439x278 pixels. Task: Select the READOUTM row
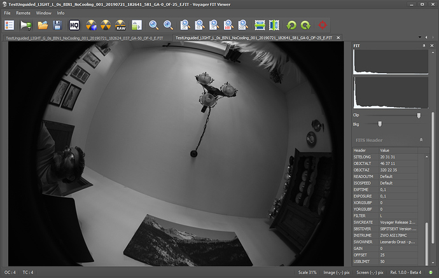(385, 177)
